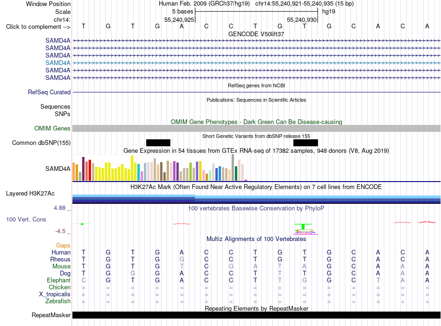Screen dimensions: 441x326
Task: Click the -4.5 PhyloP lower scale value
Action: (x=60, y=231)
